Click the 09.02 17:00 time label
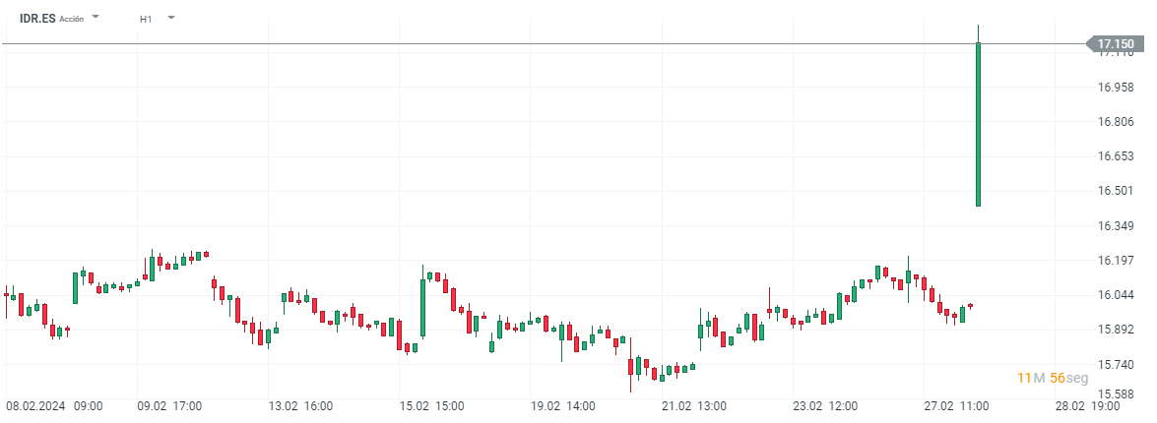The height and width of the screenshot is (423, 1157). (169, 405)
